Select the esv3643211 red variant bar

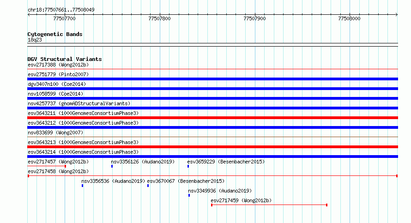[x=212, y=118]
